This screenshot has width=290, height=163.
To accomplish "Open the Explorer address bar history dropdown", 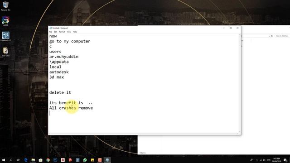I will (x=269, y=36).
